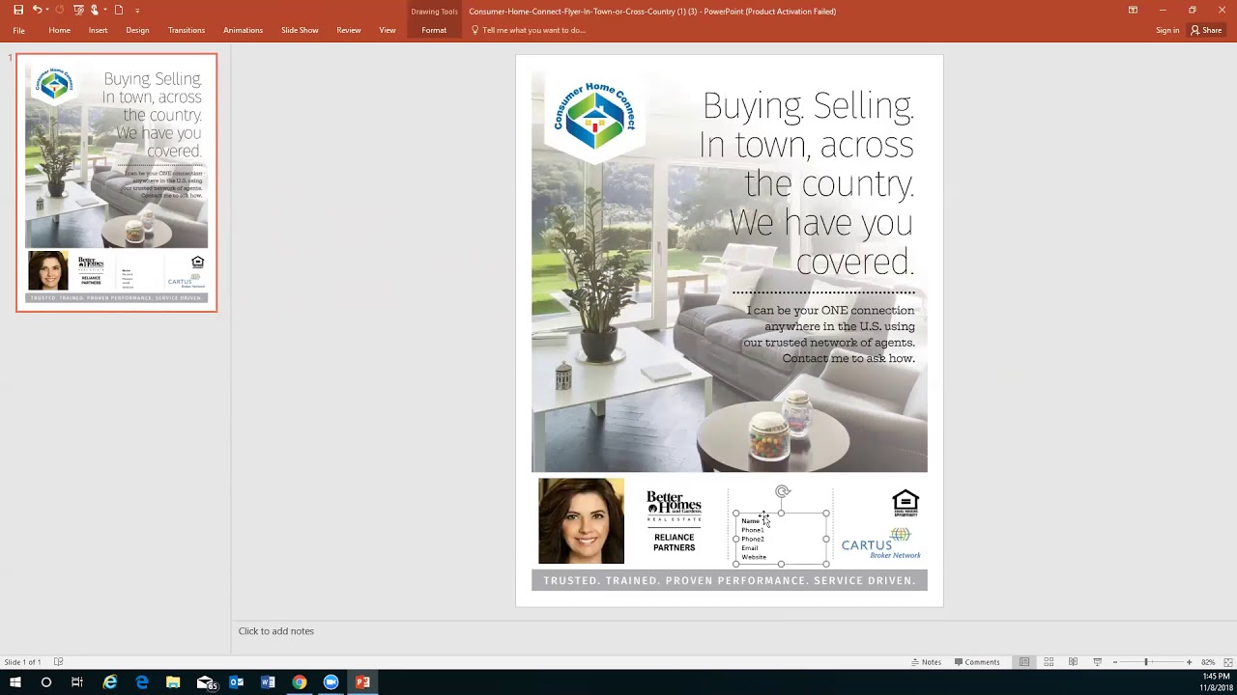Open Ribbon Display Options icon
This screenshot has width=1237, height=695.
[x=1133, y=10]
